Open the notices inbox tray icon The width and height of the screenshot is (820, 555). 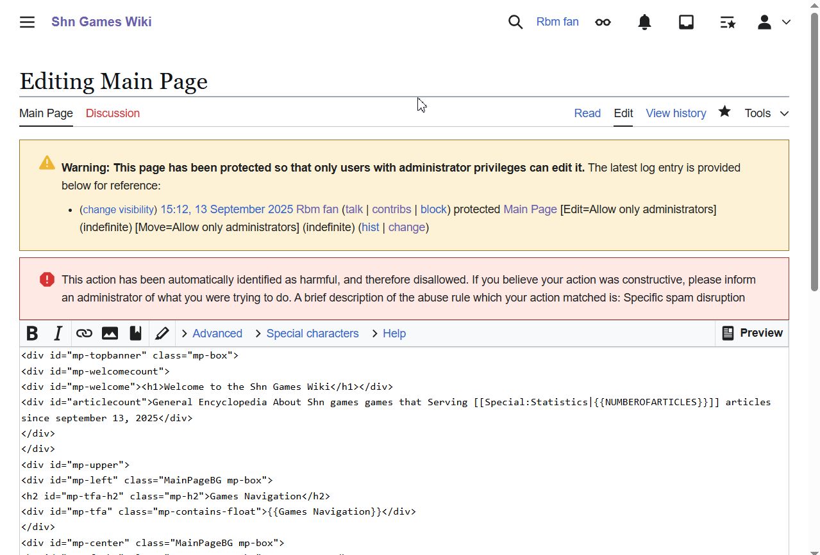pos(686,22)
